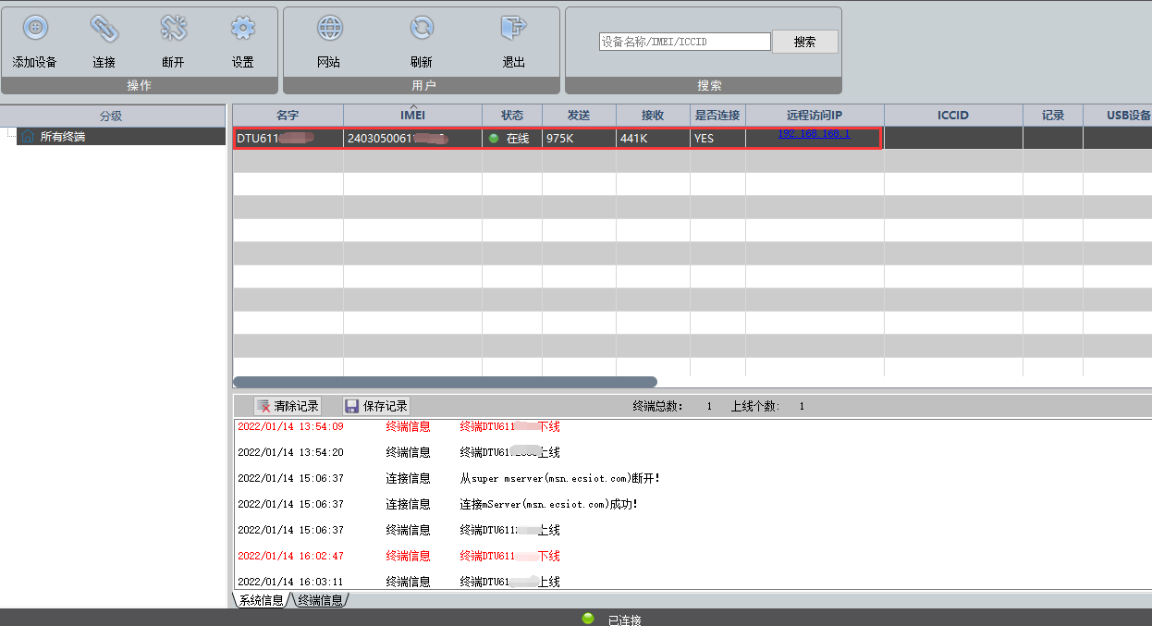Switch to the 系统信息 tab
The width and height of the screenshot is (1152, 626).
[261, 600]
